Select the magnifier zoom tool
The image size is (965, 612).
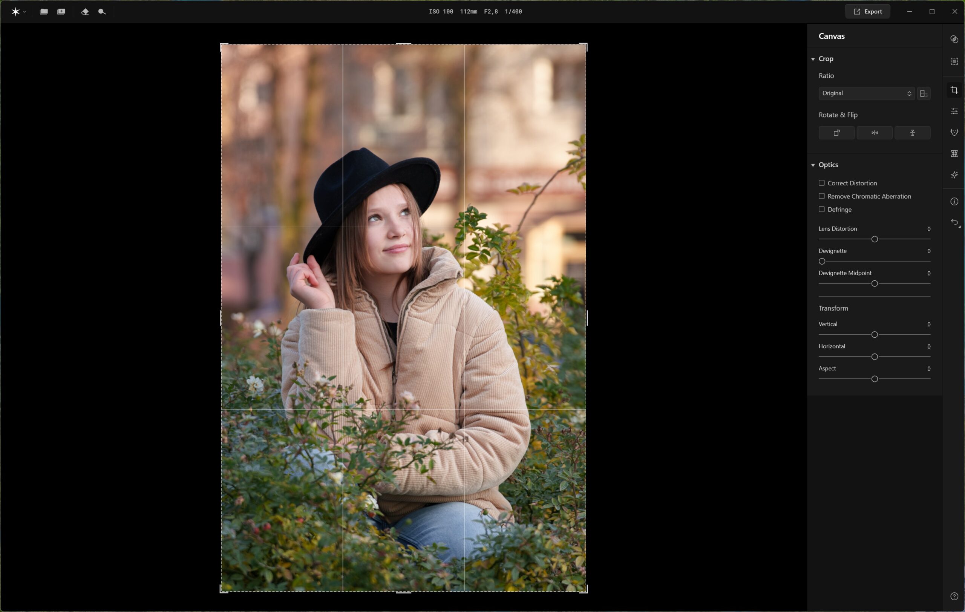point(102,12)
